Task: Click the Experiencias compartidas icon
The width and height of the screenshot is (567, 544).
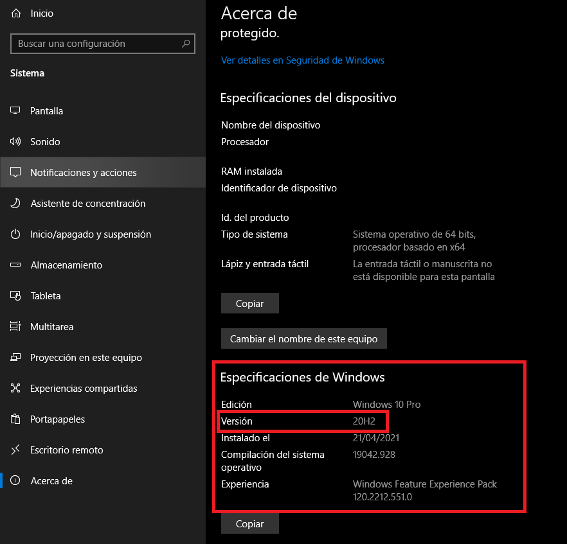Action: [16, 389]
